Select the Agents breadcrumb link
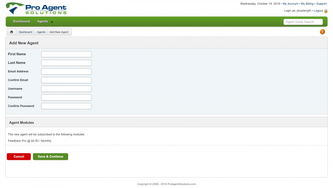 pyautogui.click(x=41, y=32)
